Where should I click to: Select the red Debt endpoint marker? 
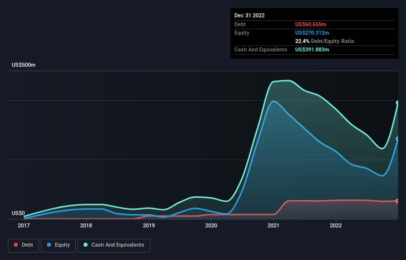click(398, 201)
